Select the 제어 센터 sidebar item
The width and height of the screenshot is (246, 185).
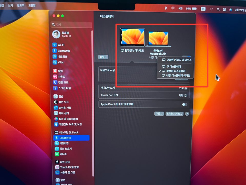pos(61,113)
